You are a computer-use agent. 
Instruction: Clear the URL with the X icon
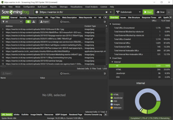point(106,12)
